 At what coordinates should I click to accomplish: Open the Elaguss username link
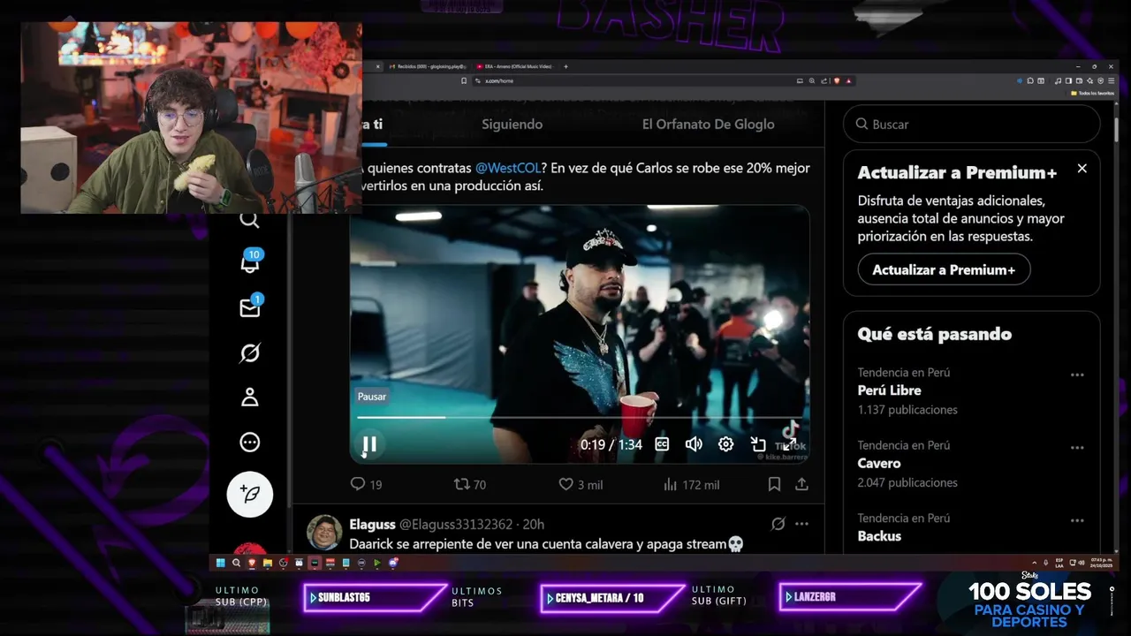(x=372, y=524)
